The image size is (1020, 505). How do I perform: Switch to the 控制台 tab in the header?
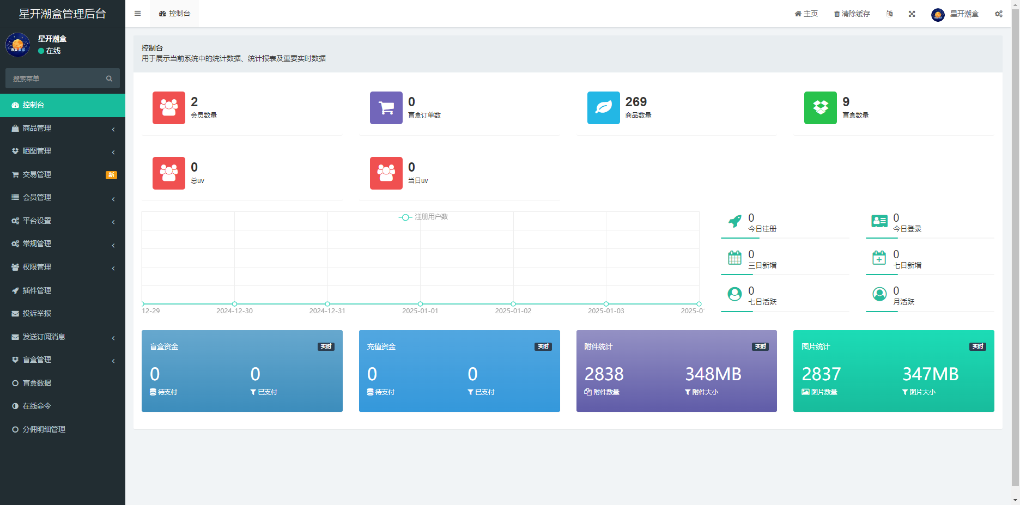pyautogui.click(x=174, y=14)
